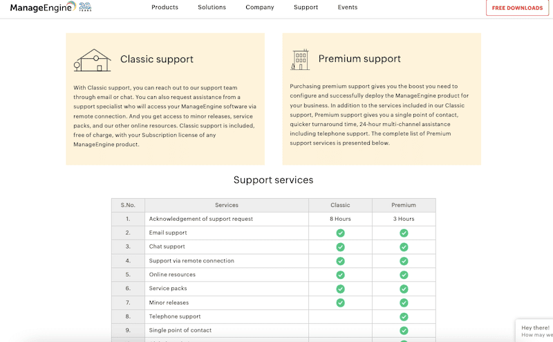Click the Classic checkmark for Chat support
This screenshot has height=342, width=553.
(x=340, y=247)
